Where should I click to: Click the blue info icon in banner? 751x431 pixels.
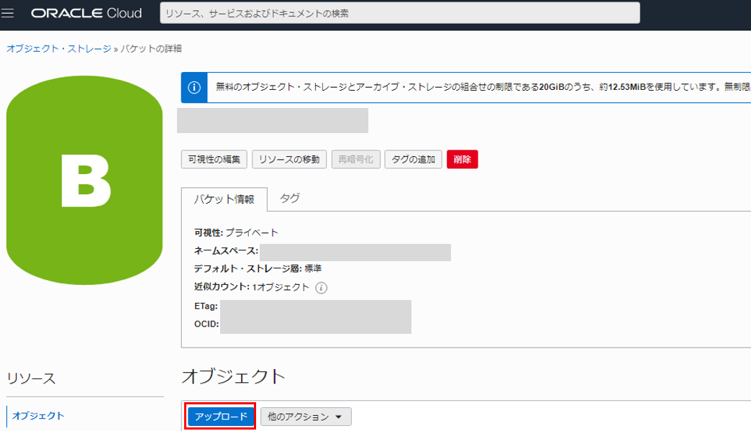click(194, 88)
